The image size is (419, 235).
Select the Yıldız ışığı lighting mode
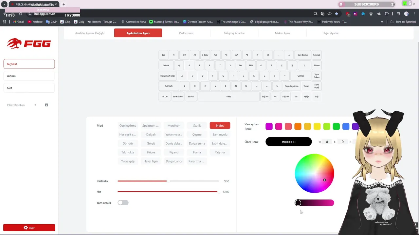(x=128, y=161)
